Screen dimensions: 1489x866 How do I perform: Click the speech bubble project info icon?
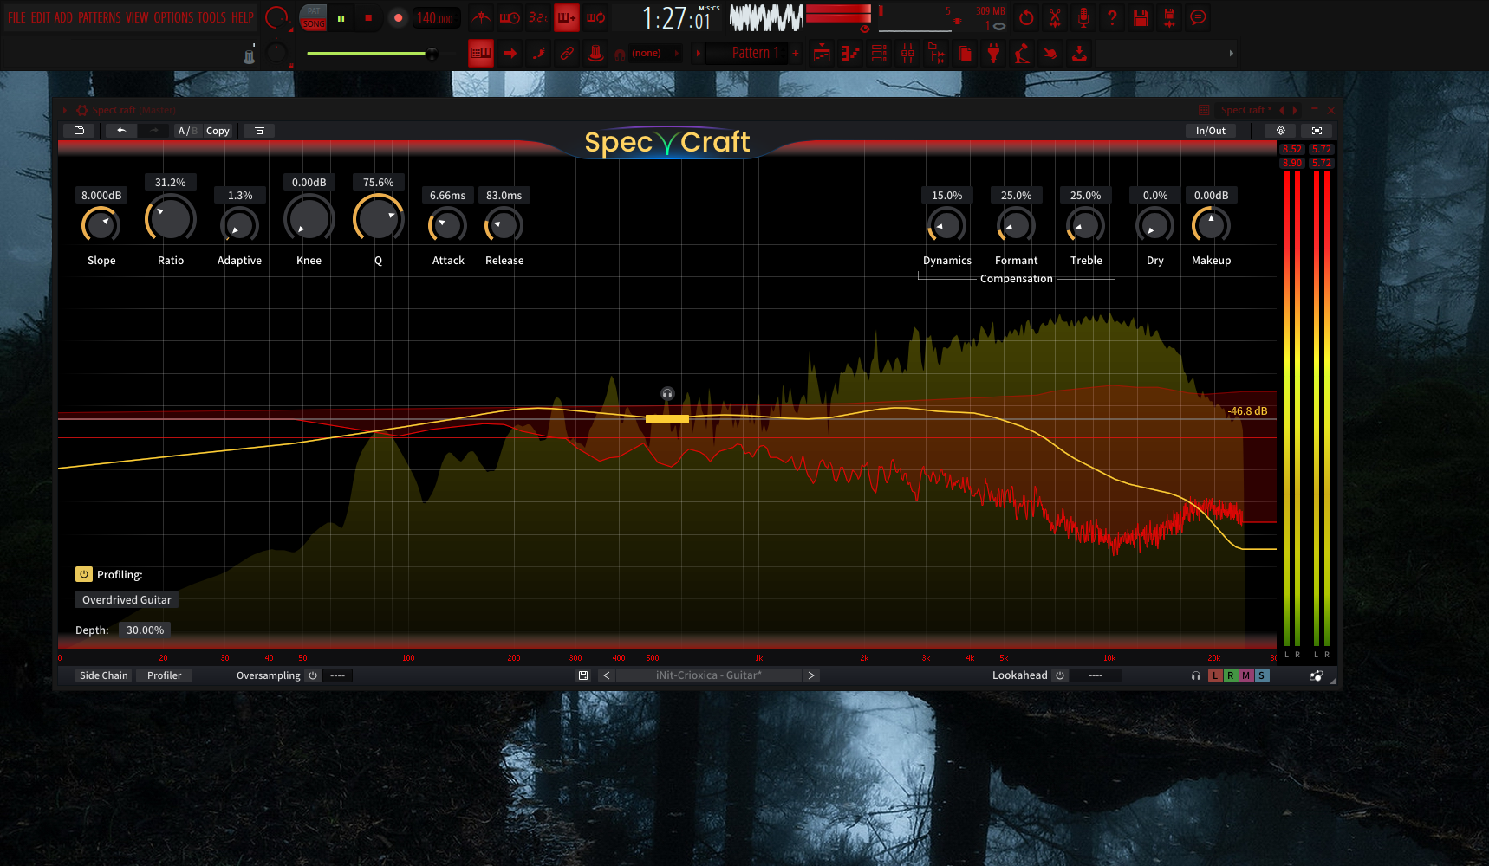(x=1198, y=17)
